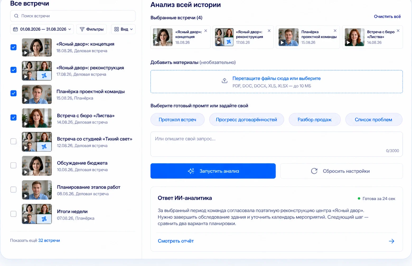Click the file drop zone to choose files

(277, 82)
